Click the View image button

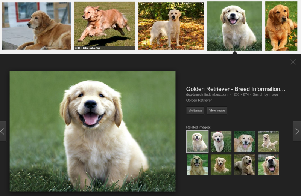click(x=217, y=111)
